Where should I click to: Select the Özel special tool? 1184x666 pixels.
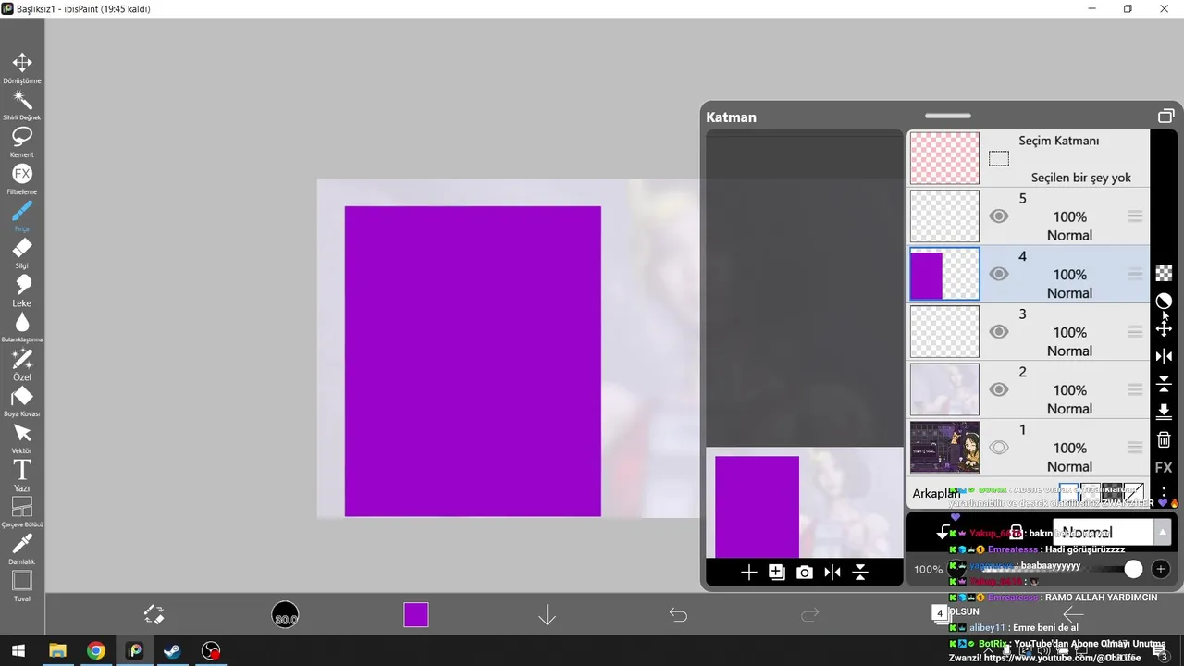pos(22,364)
